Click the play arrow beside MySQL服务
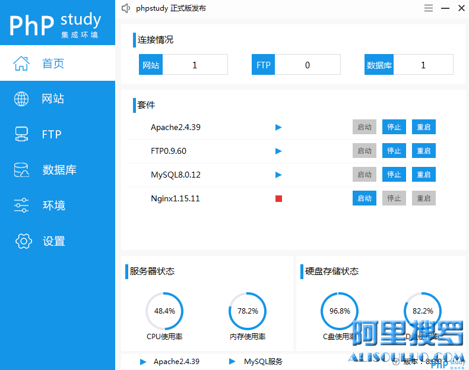 pos(232,361)
